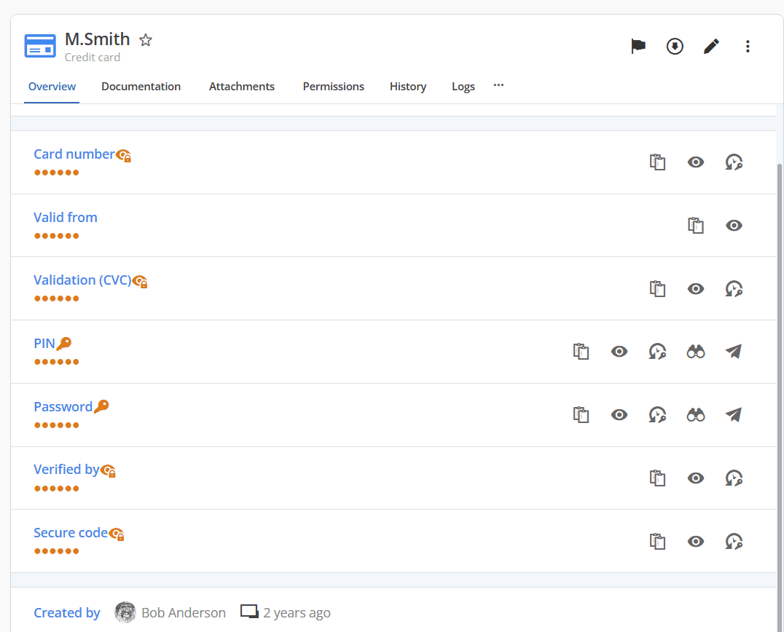The width and height of the screenshot is (784, 632).
Task: Edit record using the pencil icon
Action: [x=711, y=47]
